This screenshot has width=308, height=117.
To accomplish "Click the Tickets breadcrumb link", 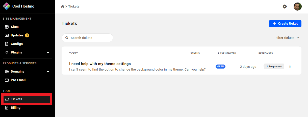I will click(74, 7).
